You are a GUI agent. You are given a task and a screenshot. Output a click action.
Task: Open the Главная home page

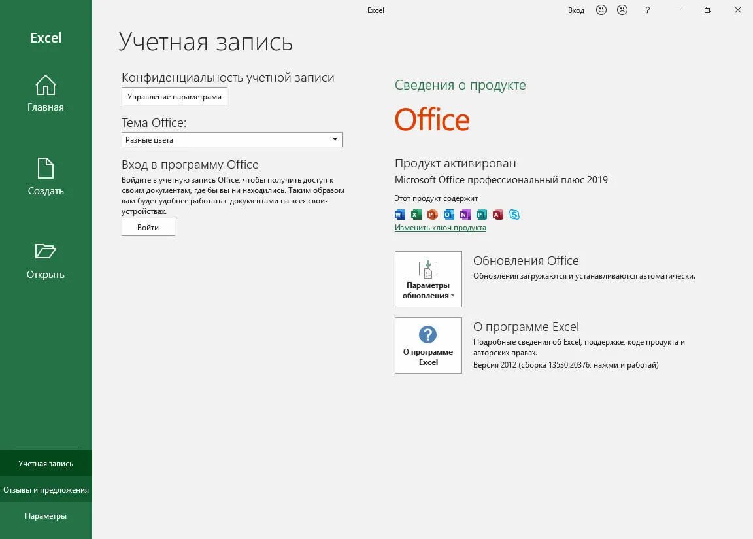click(46, 94)
